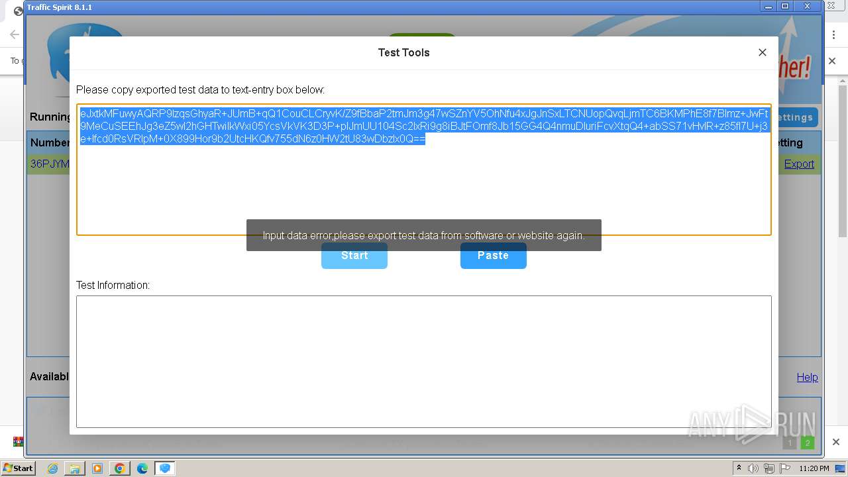
Task: Select page 2 in the pager
Action: (x=807, y=443)
